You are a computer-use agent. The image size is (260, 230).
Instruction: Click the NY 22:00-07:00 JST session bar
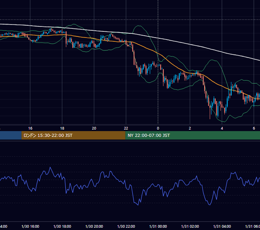coord(192,135)
